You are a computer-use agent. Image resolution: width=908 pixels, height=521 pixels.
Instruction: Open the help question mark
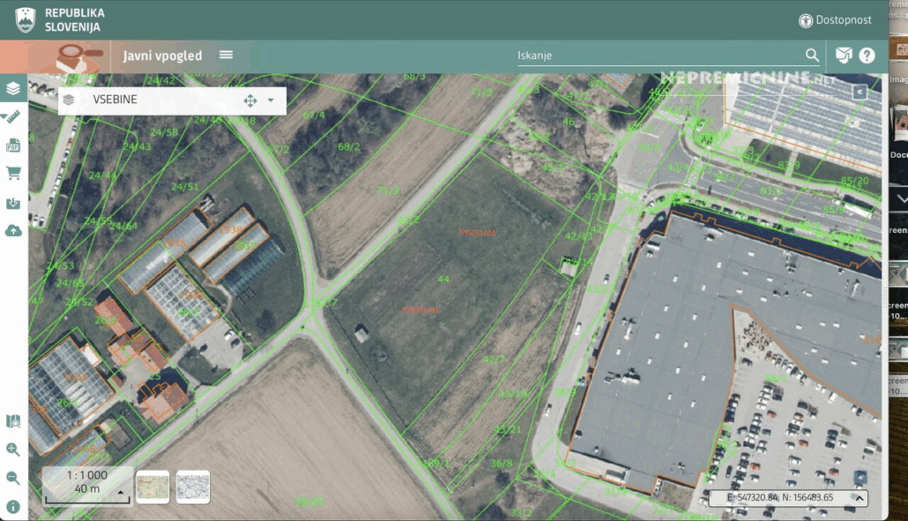pyautogui.click(x=867, y=55)
